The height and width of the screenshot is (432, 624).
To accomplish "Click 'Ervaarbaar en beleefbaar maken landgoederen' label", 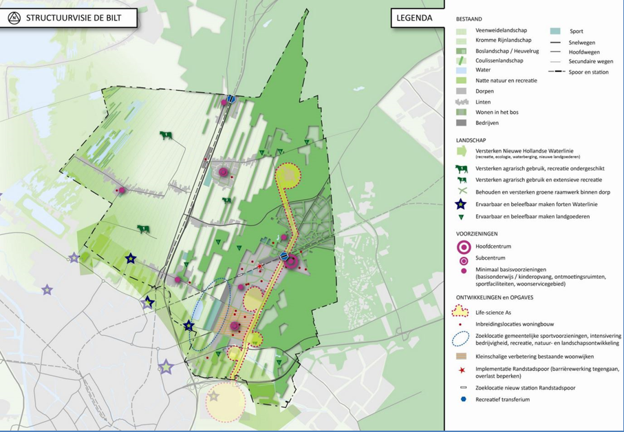I will point(532,216).
